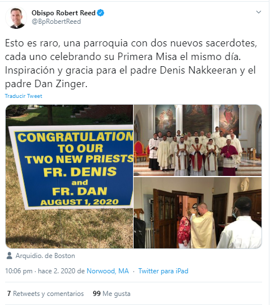
Task: Open the priest blessing at doorway photo
Action: coord(198,213)
